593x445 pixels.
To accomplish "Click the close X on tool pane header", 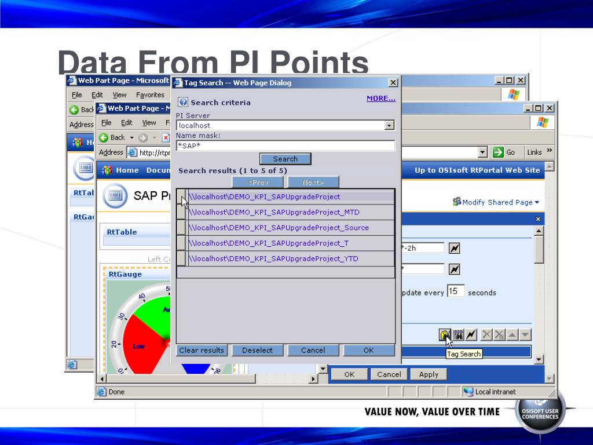I will [538, 219].
